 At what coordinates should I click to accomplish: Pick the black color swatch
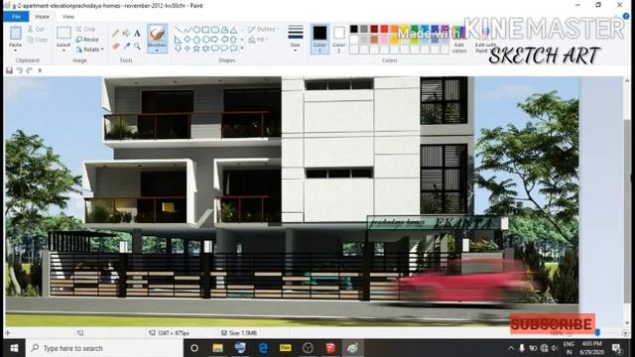point(354,29)
